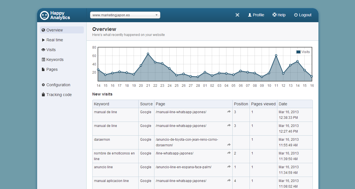Click the chart data point for day 21
Image resolution: width=355 pixels, height=189 pixels.
(x=148, y=54)
